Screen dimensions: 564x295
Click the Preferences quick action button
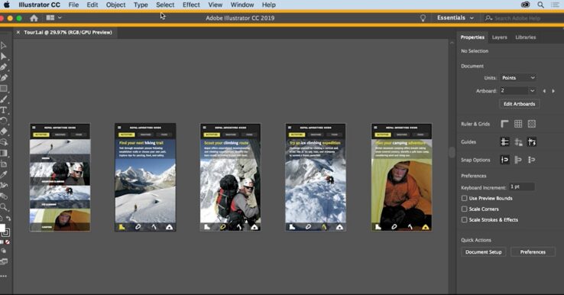tap(533, 252)
